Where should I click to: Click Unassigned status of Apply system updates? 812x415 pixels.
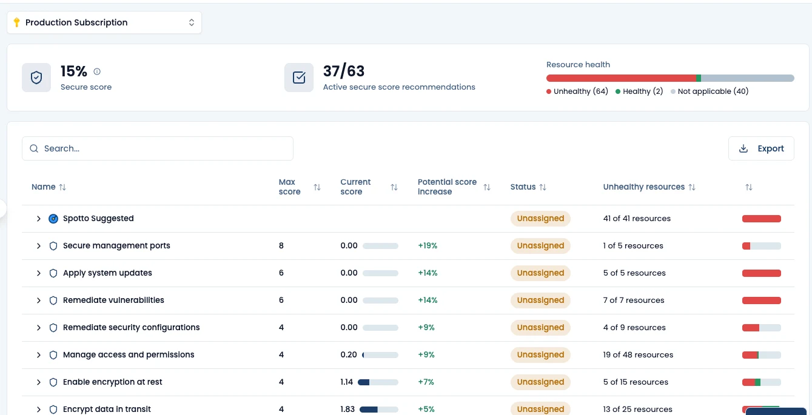(x=540, y=273)
